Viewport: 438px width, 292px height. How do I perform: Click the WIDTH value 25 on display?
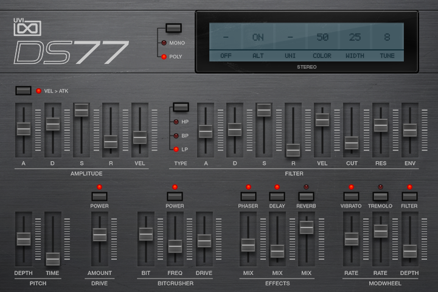pyautogui.click(x=355, y=37)
